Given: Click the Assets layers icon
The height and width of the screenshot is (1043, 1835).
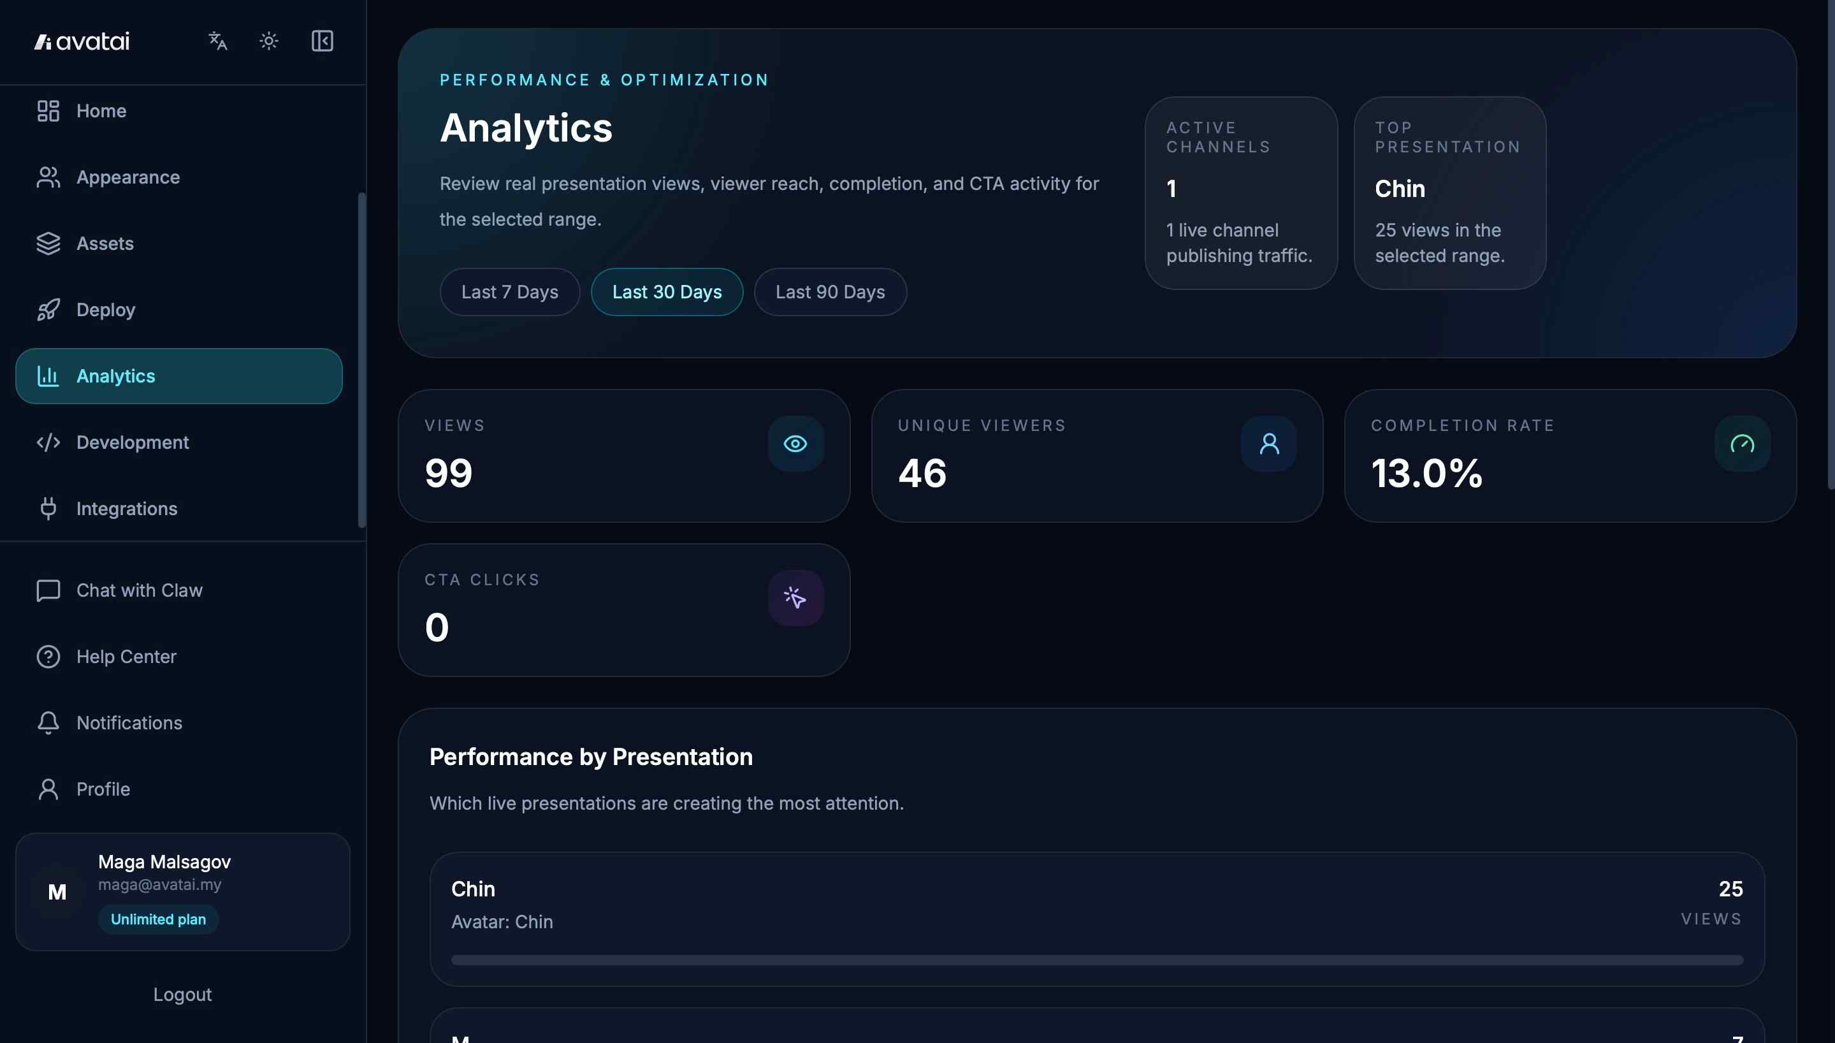Looking at the screenshot, I should click(48, 244).
